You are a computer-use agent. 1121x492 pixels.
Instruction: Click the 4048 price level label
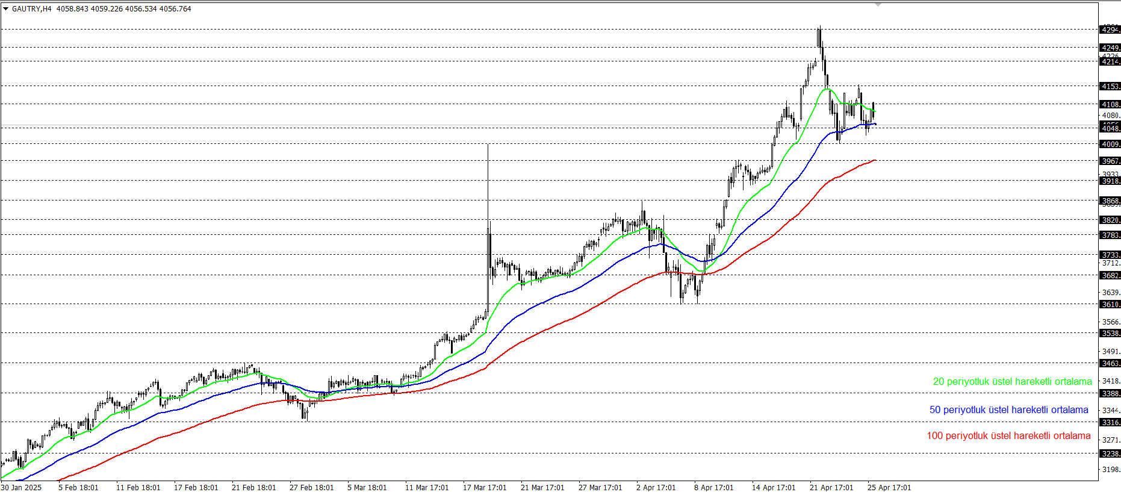point(1110,128)
